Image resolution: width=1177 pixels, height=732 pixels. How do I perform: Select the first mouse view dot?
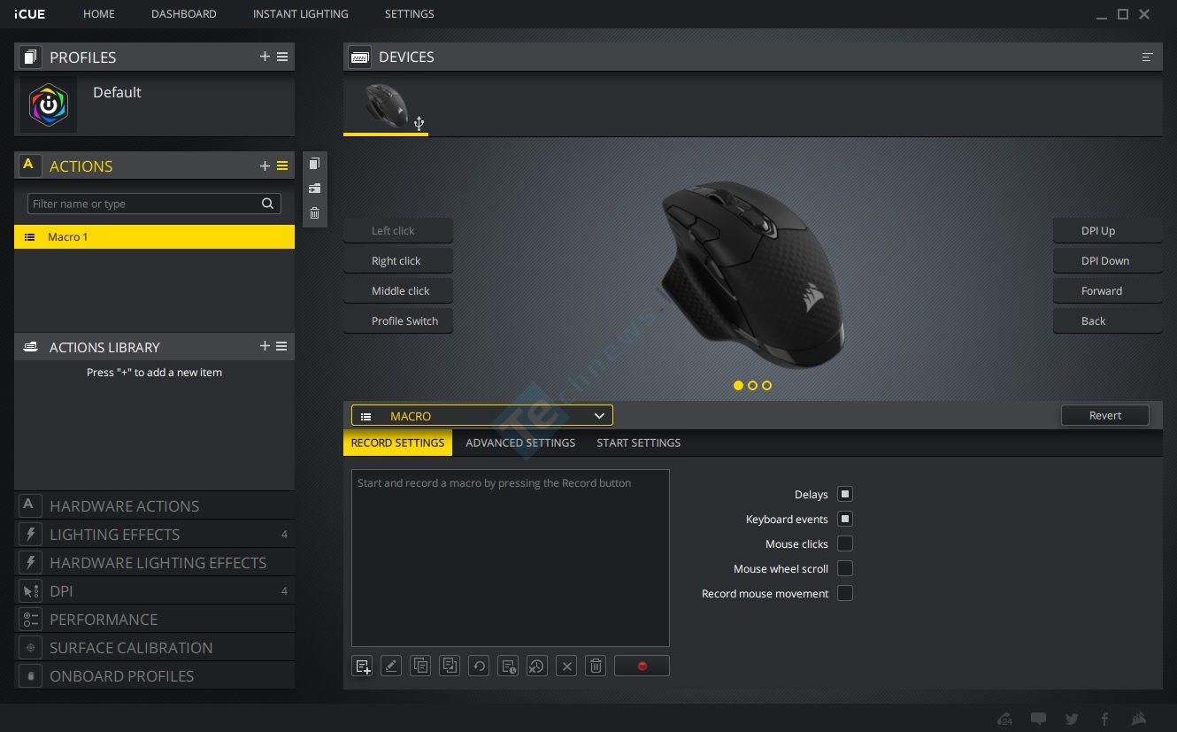pos(738,385)
